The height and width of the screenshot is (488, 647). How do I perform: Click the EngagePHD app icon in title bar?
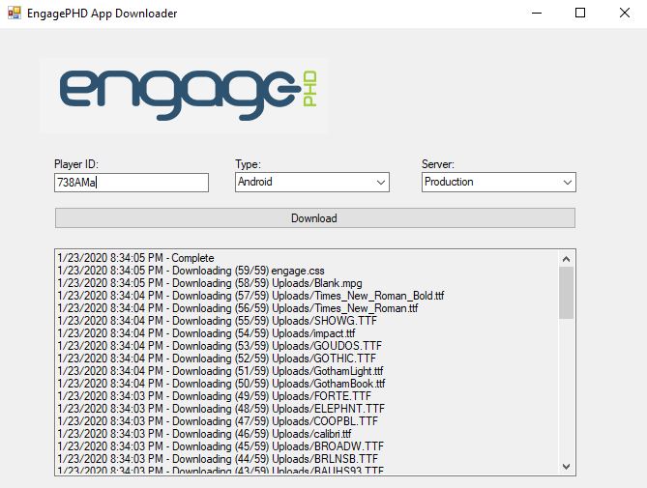pyautogui.click(x=15, y=14)
